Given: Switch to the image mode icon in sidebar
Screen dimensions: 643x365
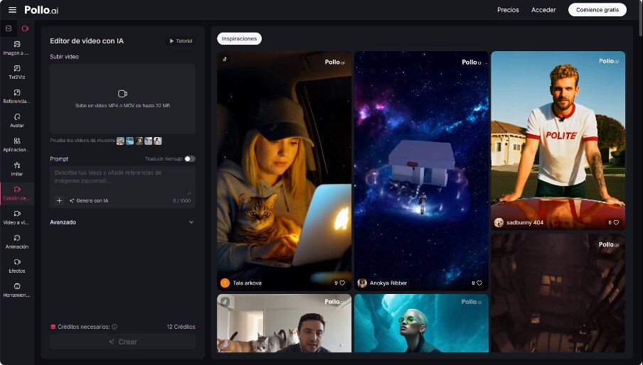Looking at the screenshot, I should 9,28.
